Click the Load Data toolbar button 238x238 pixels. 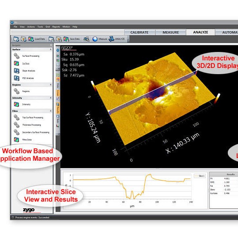pyautogui.click(x=37, y=39)
